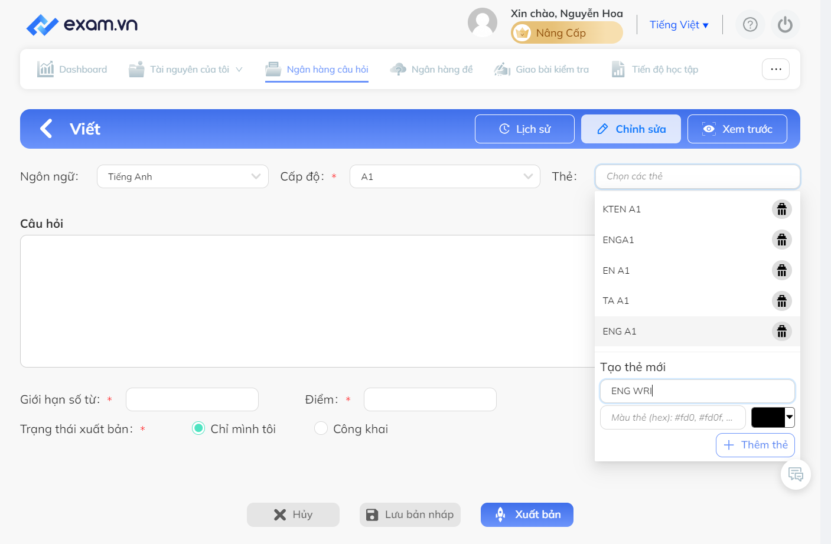This screenshot has height=544, width=831.
Task: Click the Ngân hàng đề cloud icon
Action: (398, 69)
